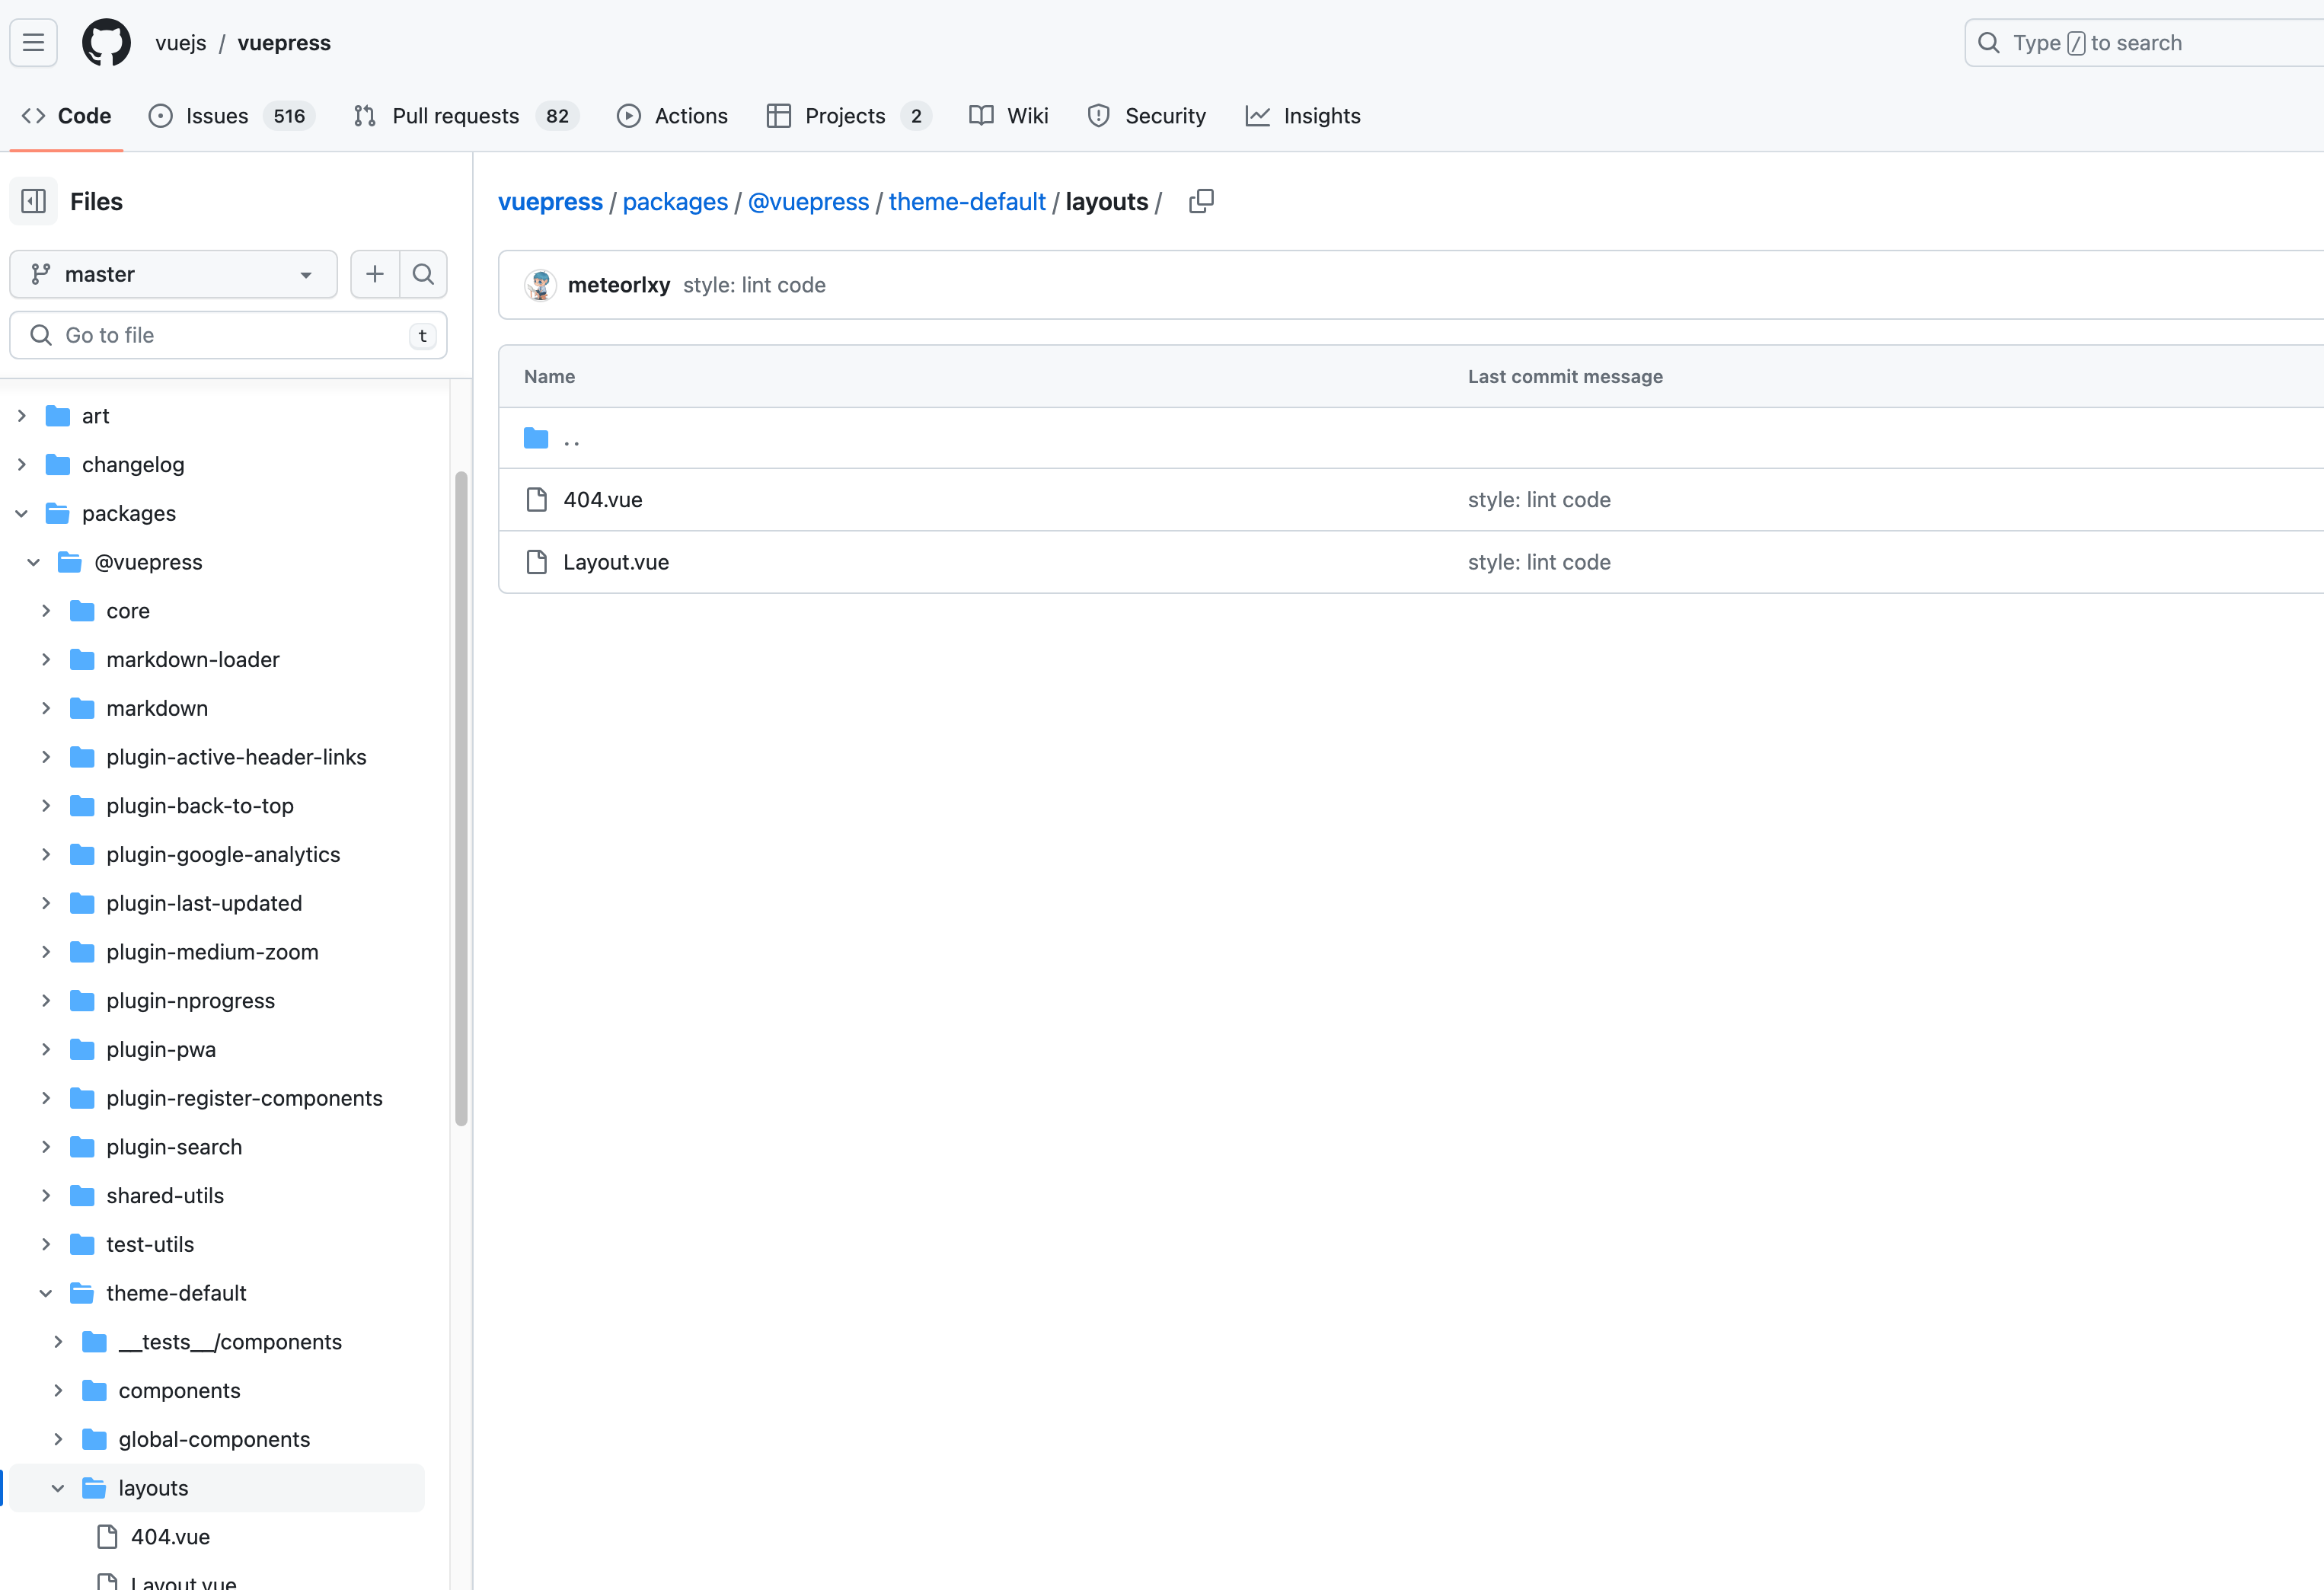Click the plugin-pwa folder icon
2324x1590 pixels.
tap(82, 1049)
